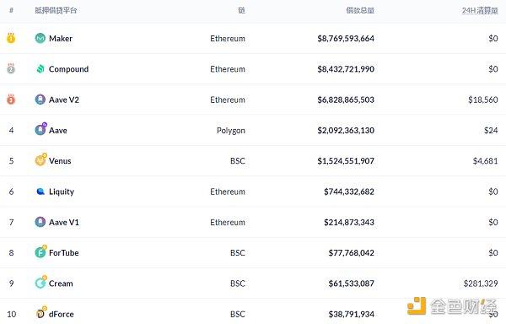The image size is (506, 324).
Task: Sort by the 24H liquidation column header
Action: pyautogui.click(x=480, y=11)
